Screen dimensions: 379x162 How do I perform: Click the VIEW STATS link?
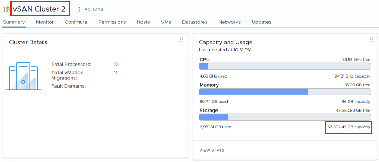click(x=212, y=150)
